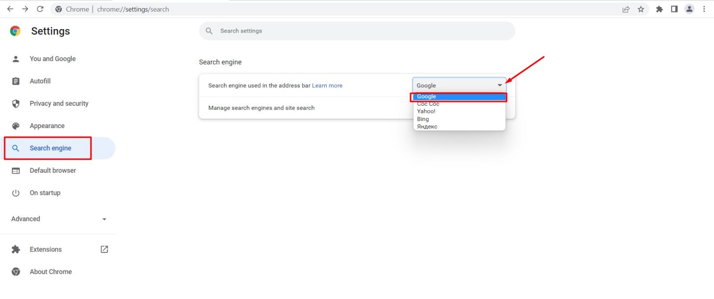The image size is (714, 299).
Task: Click the site info icon in address bar
Action: click(58, 9)
